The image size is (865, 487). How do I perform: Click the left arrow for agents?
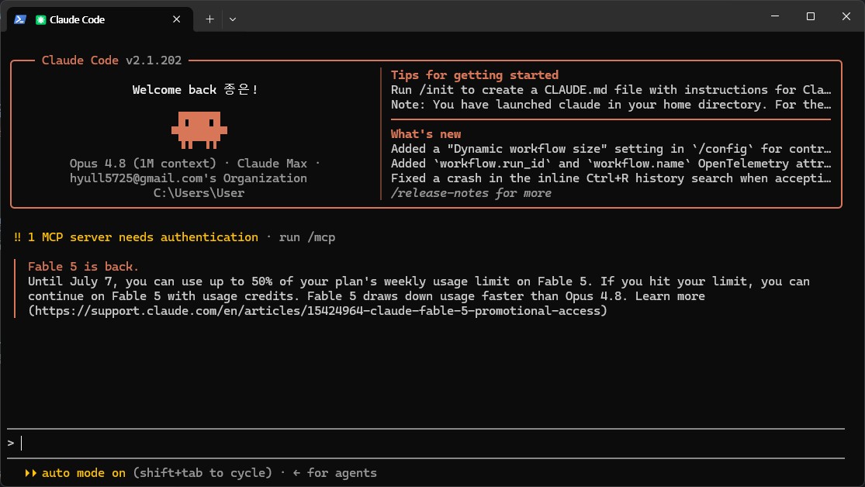tap(297, 473)
